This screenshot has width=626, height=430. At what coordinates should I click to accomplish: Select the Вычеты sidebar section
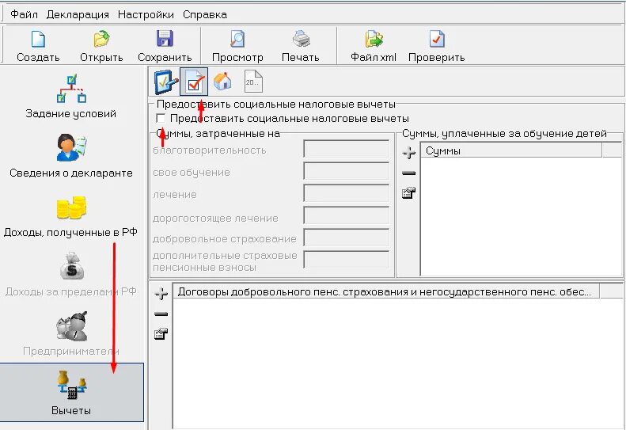[71, 392]
